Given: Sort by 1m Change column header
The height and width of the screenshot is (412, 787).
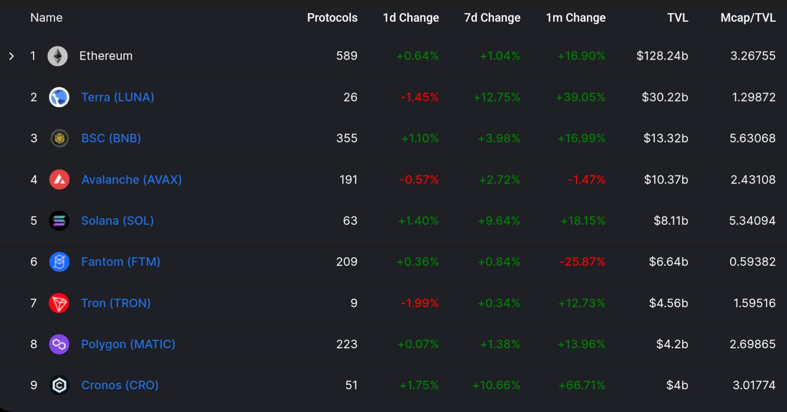Looking at the screenshot, I should click(576, 18).
